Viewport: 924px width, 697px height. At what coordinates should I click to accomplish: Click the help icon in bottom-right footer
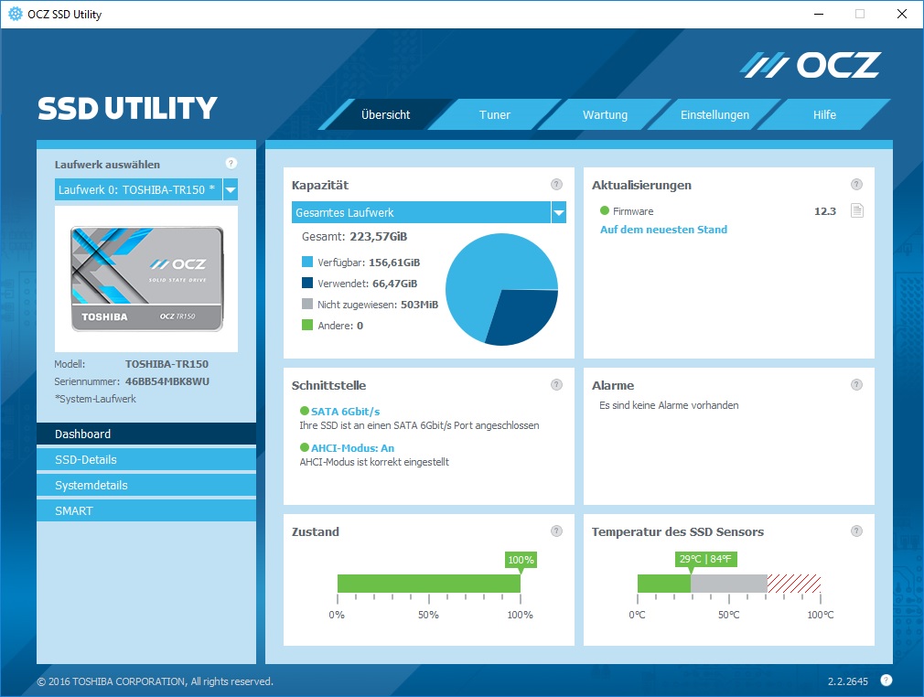[x=886, y=680]
